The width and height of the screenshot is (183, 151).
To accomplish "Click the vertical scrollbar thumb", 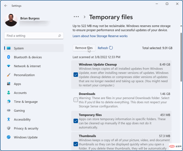I will coord(181,57).
